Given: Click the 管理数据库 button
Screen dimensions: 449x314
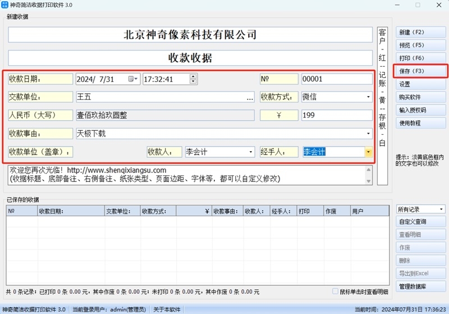Looking at the screenshot, I should (x=420, y=286).
